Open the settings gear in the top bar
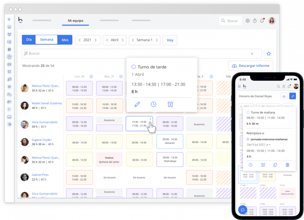 coord(248,21)
